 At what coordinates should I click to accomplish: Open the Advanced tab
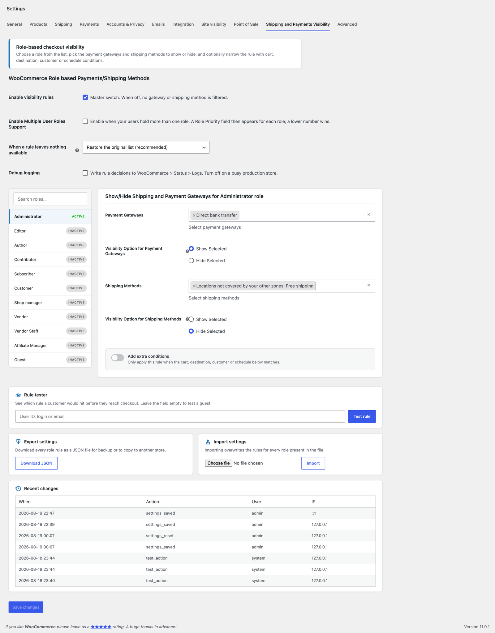click(x=347, y=24)
